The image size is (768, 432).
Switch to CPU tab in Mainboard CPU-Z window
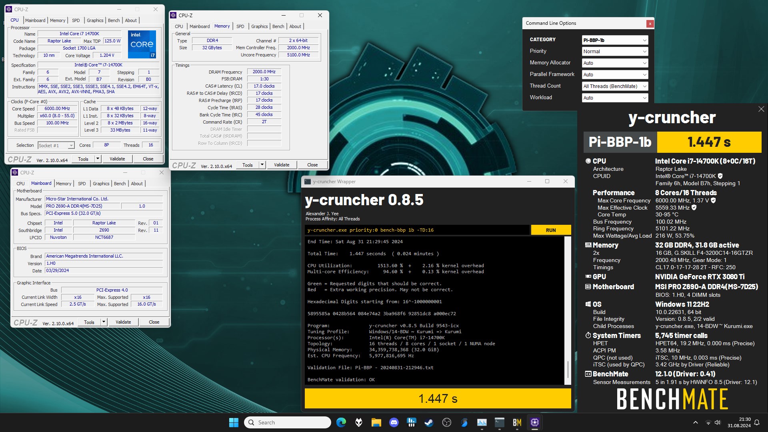pos(20,184)
